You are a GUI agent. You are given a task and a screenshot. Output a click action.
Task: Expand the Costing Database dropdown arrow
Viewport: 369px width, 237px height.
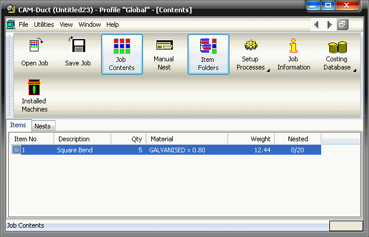354,70
